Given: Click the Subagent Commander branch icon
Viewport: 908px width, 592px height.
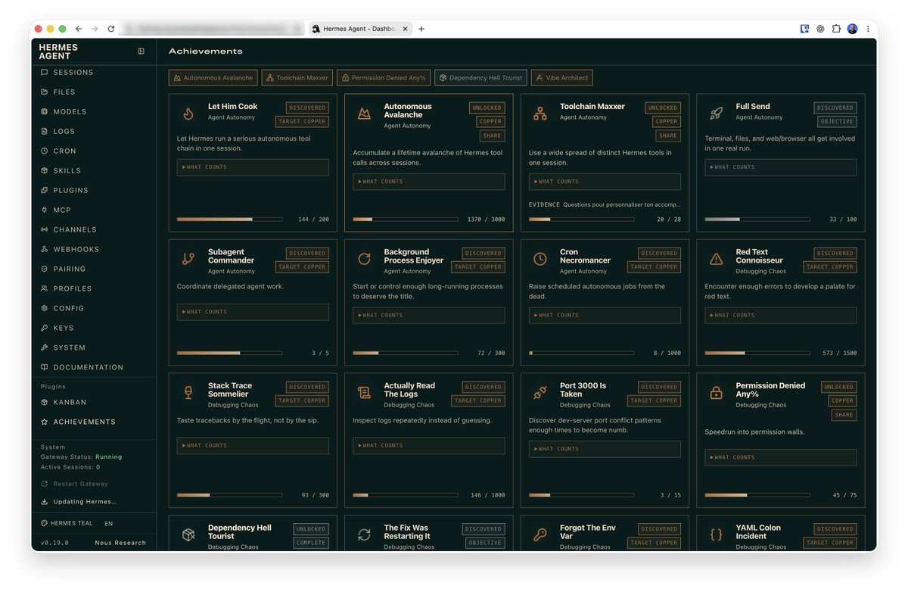Looking at the screenshot, I should click(188, 259).
